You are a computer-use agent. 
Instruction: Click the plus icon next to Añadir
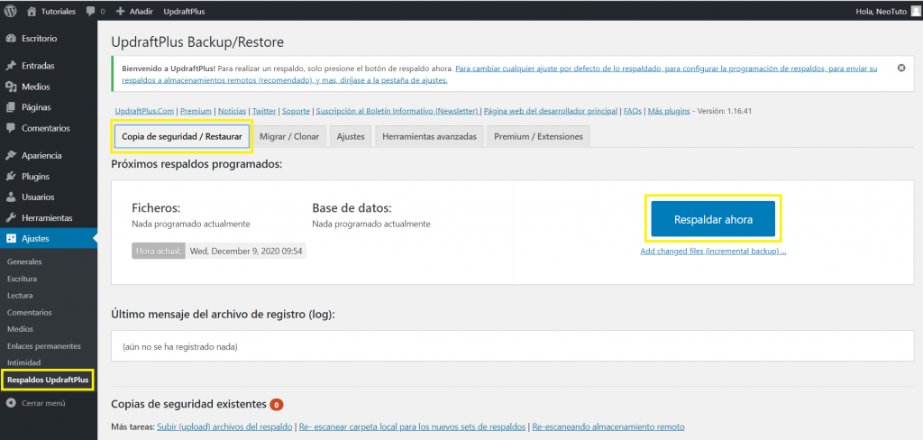(x=120, y=11)
